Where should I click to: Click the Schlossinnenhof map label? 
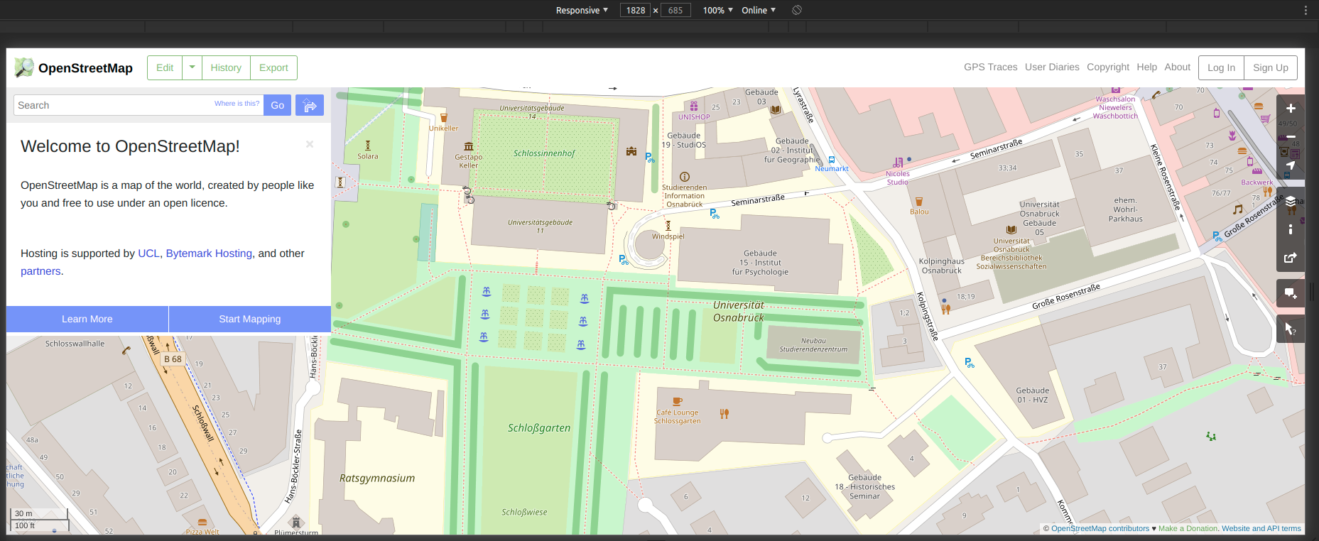coord(544,153)
